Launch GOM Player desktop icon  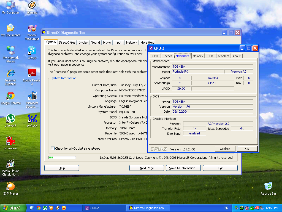tap(10, 189)
